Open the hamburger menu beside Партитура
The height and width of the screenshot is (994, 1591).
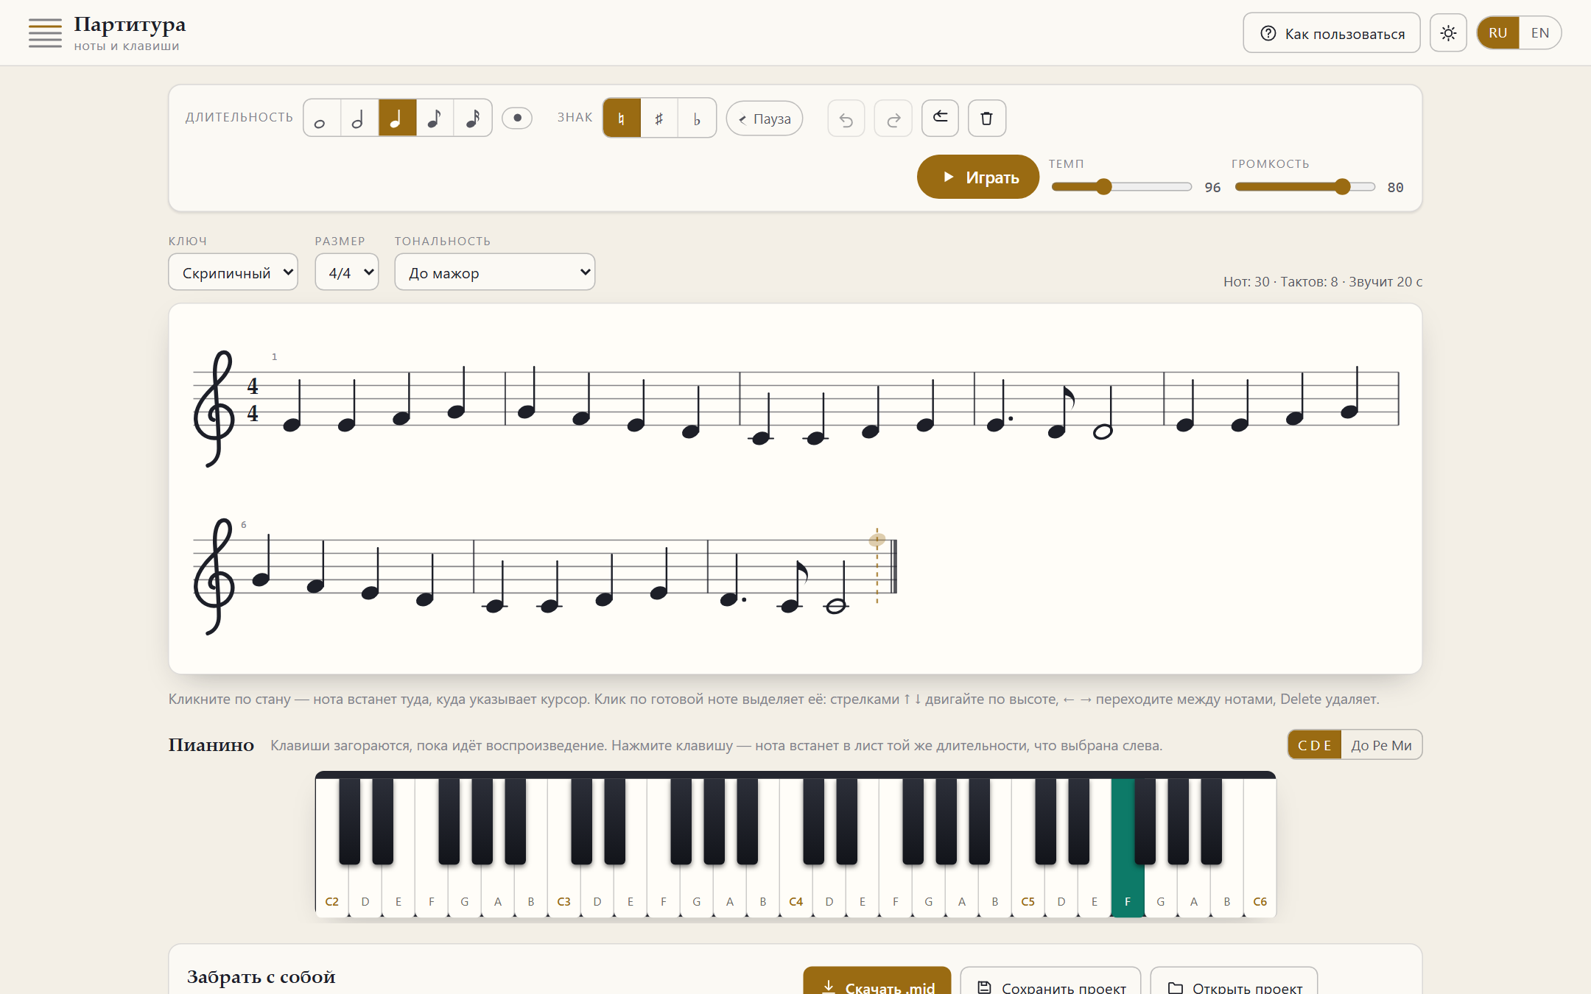[x=45, y=33]
